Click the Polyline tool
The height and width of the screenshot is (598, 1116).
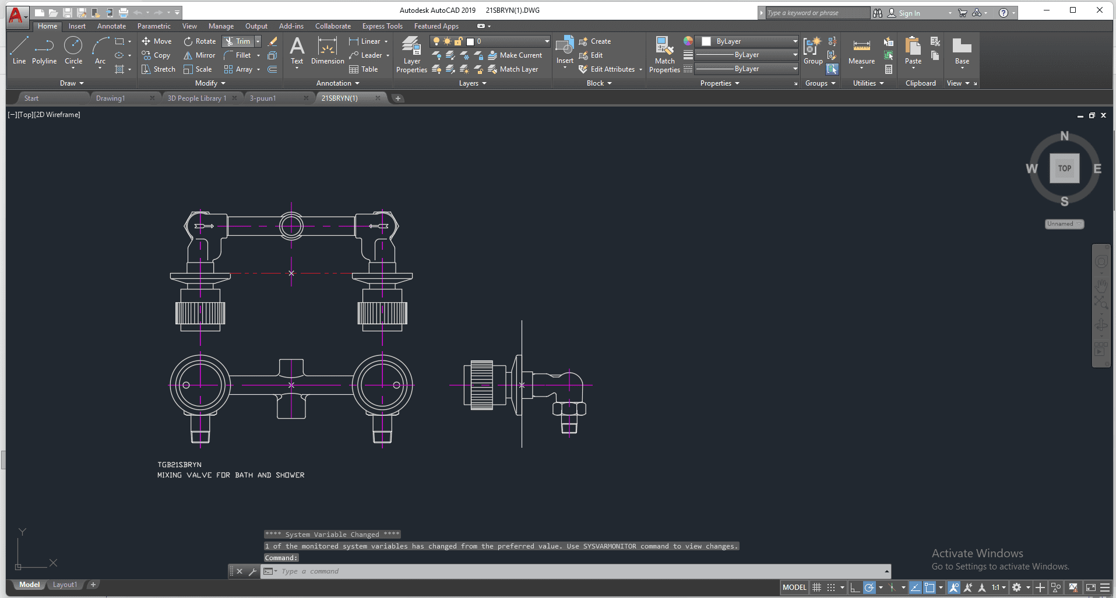(44, 50)
